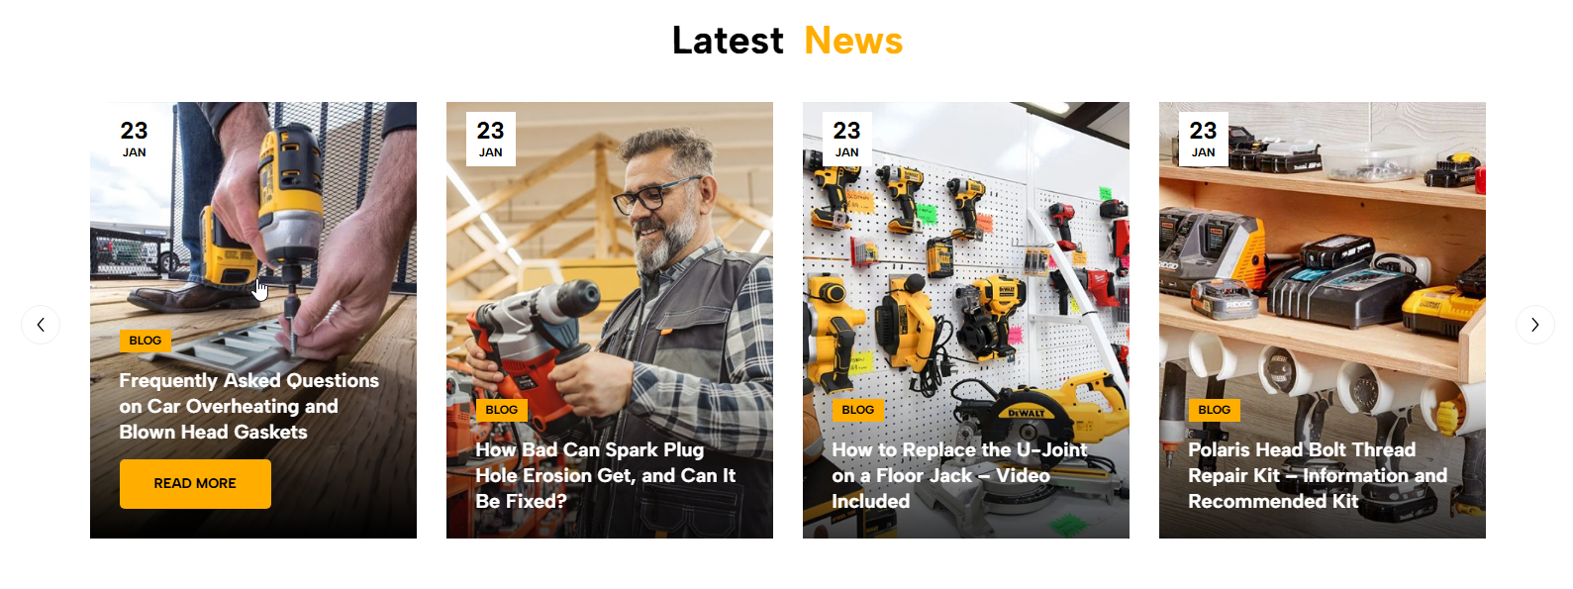
Task: Click the READ MORE button
Action: click(195, 484)
